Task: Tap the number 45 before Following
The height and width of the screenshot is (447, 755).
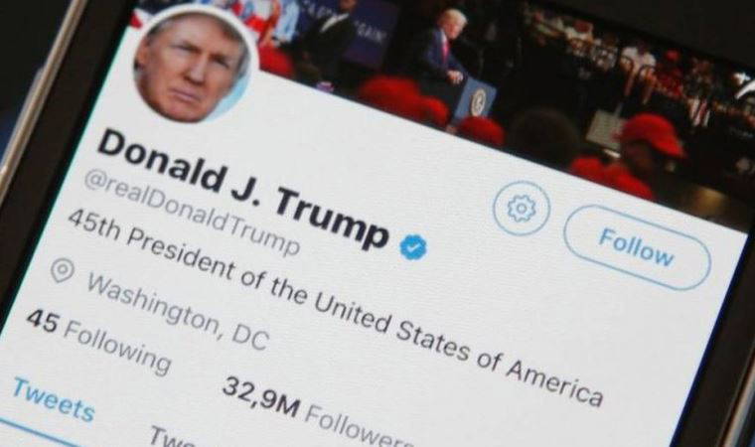Action: coord(42,321)
